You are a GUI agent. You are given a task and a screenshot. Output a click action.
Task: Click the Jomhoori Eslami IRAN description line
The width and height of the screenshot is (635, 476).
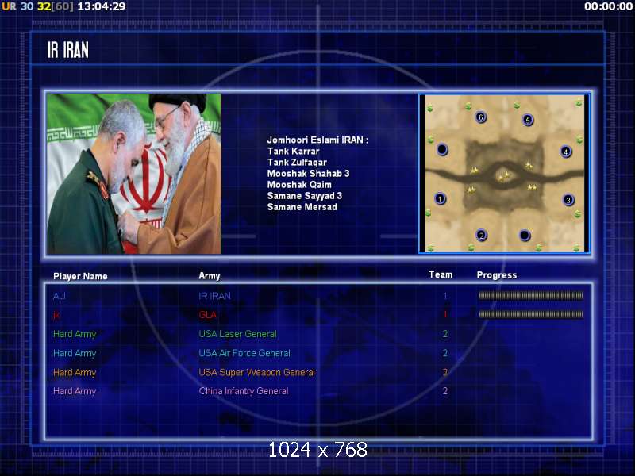point(318,140)
